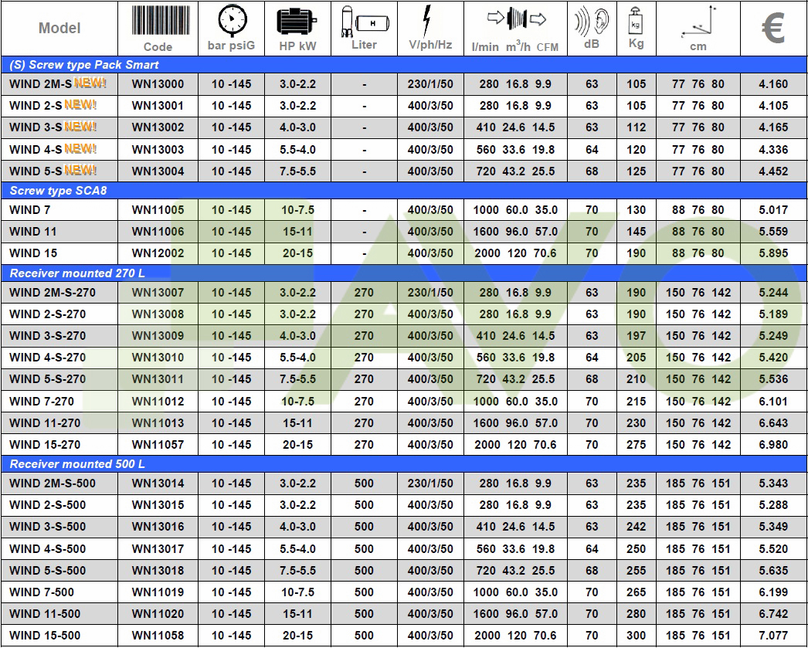The width and height of the screenshot is (808, 648).
Task: Click the ear noise level dB icon
Action: click(592, 21)
